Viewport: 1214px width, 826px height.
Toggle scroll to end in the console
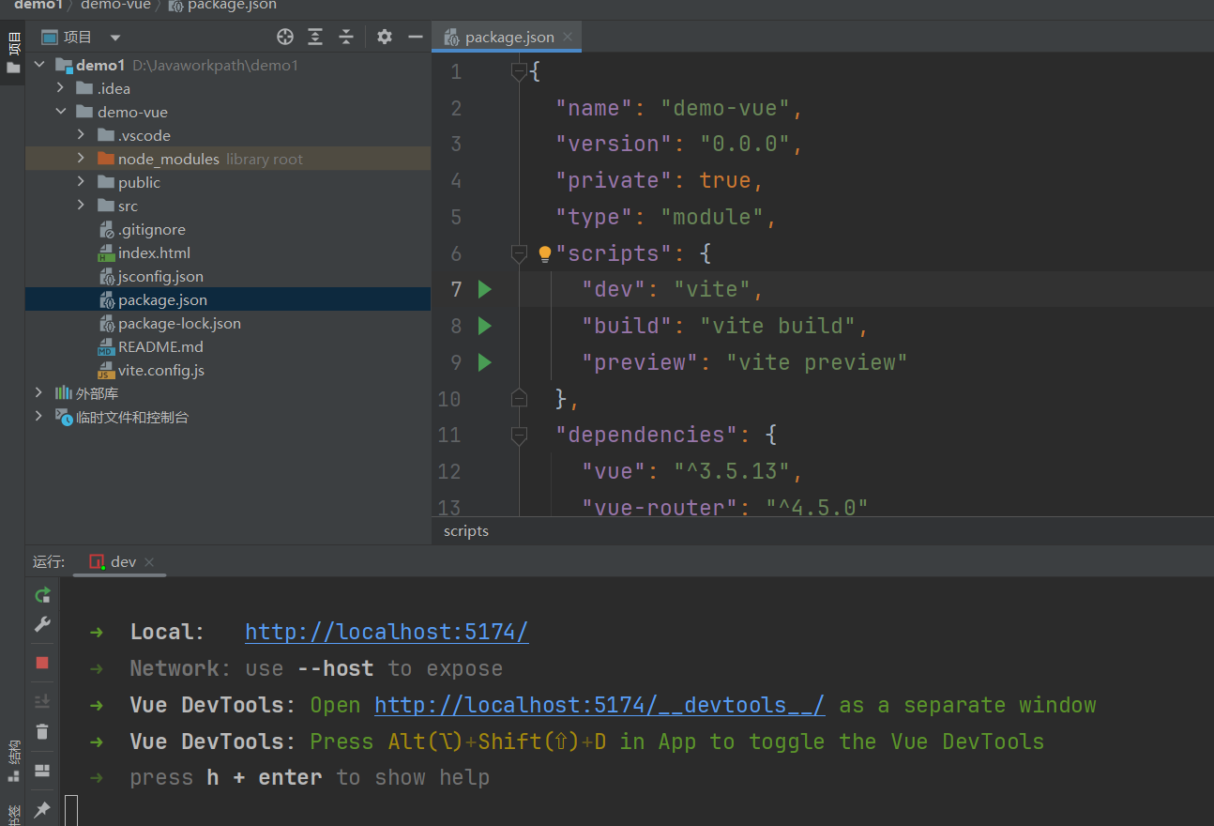pos(41,699)
